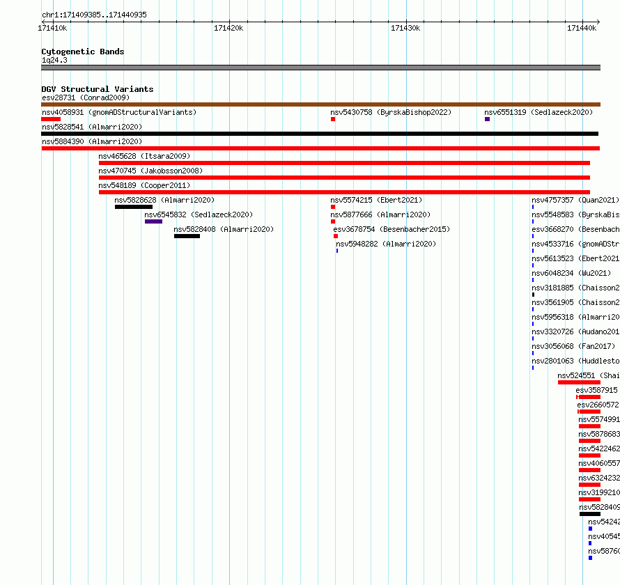620x585 pixels.
Task: Open esv3587915 variant label
Action: (597, 390)
